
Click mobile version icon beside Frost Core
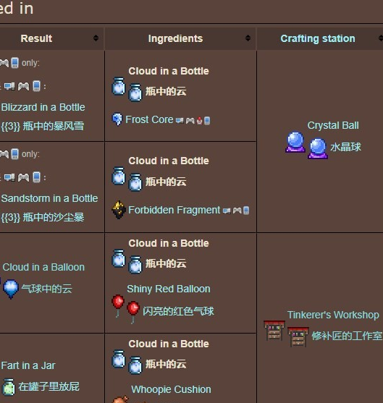[207, 120]
